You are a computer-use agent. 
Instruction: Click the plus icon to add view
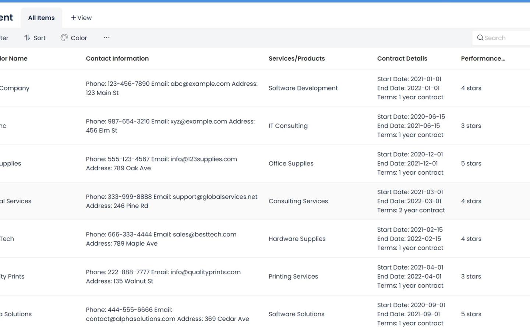click(74, 18)
